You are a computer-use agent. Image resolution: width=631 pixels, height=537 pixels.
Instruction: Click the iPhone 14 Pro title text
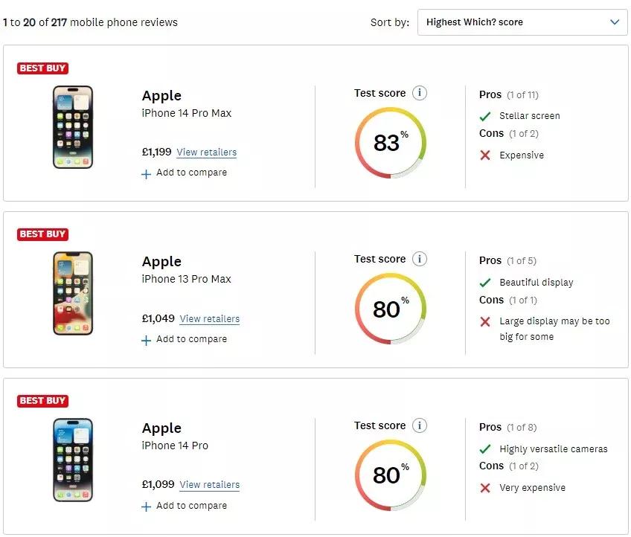(x=175, y=446)
